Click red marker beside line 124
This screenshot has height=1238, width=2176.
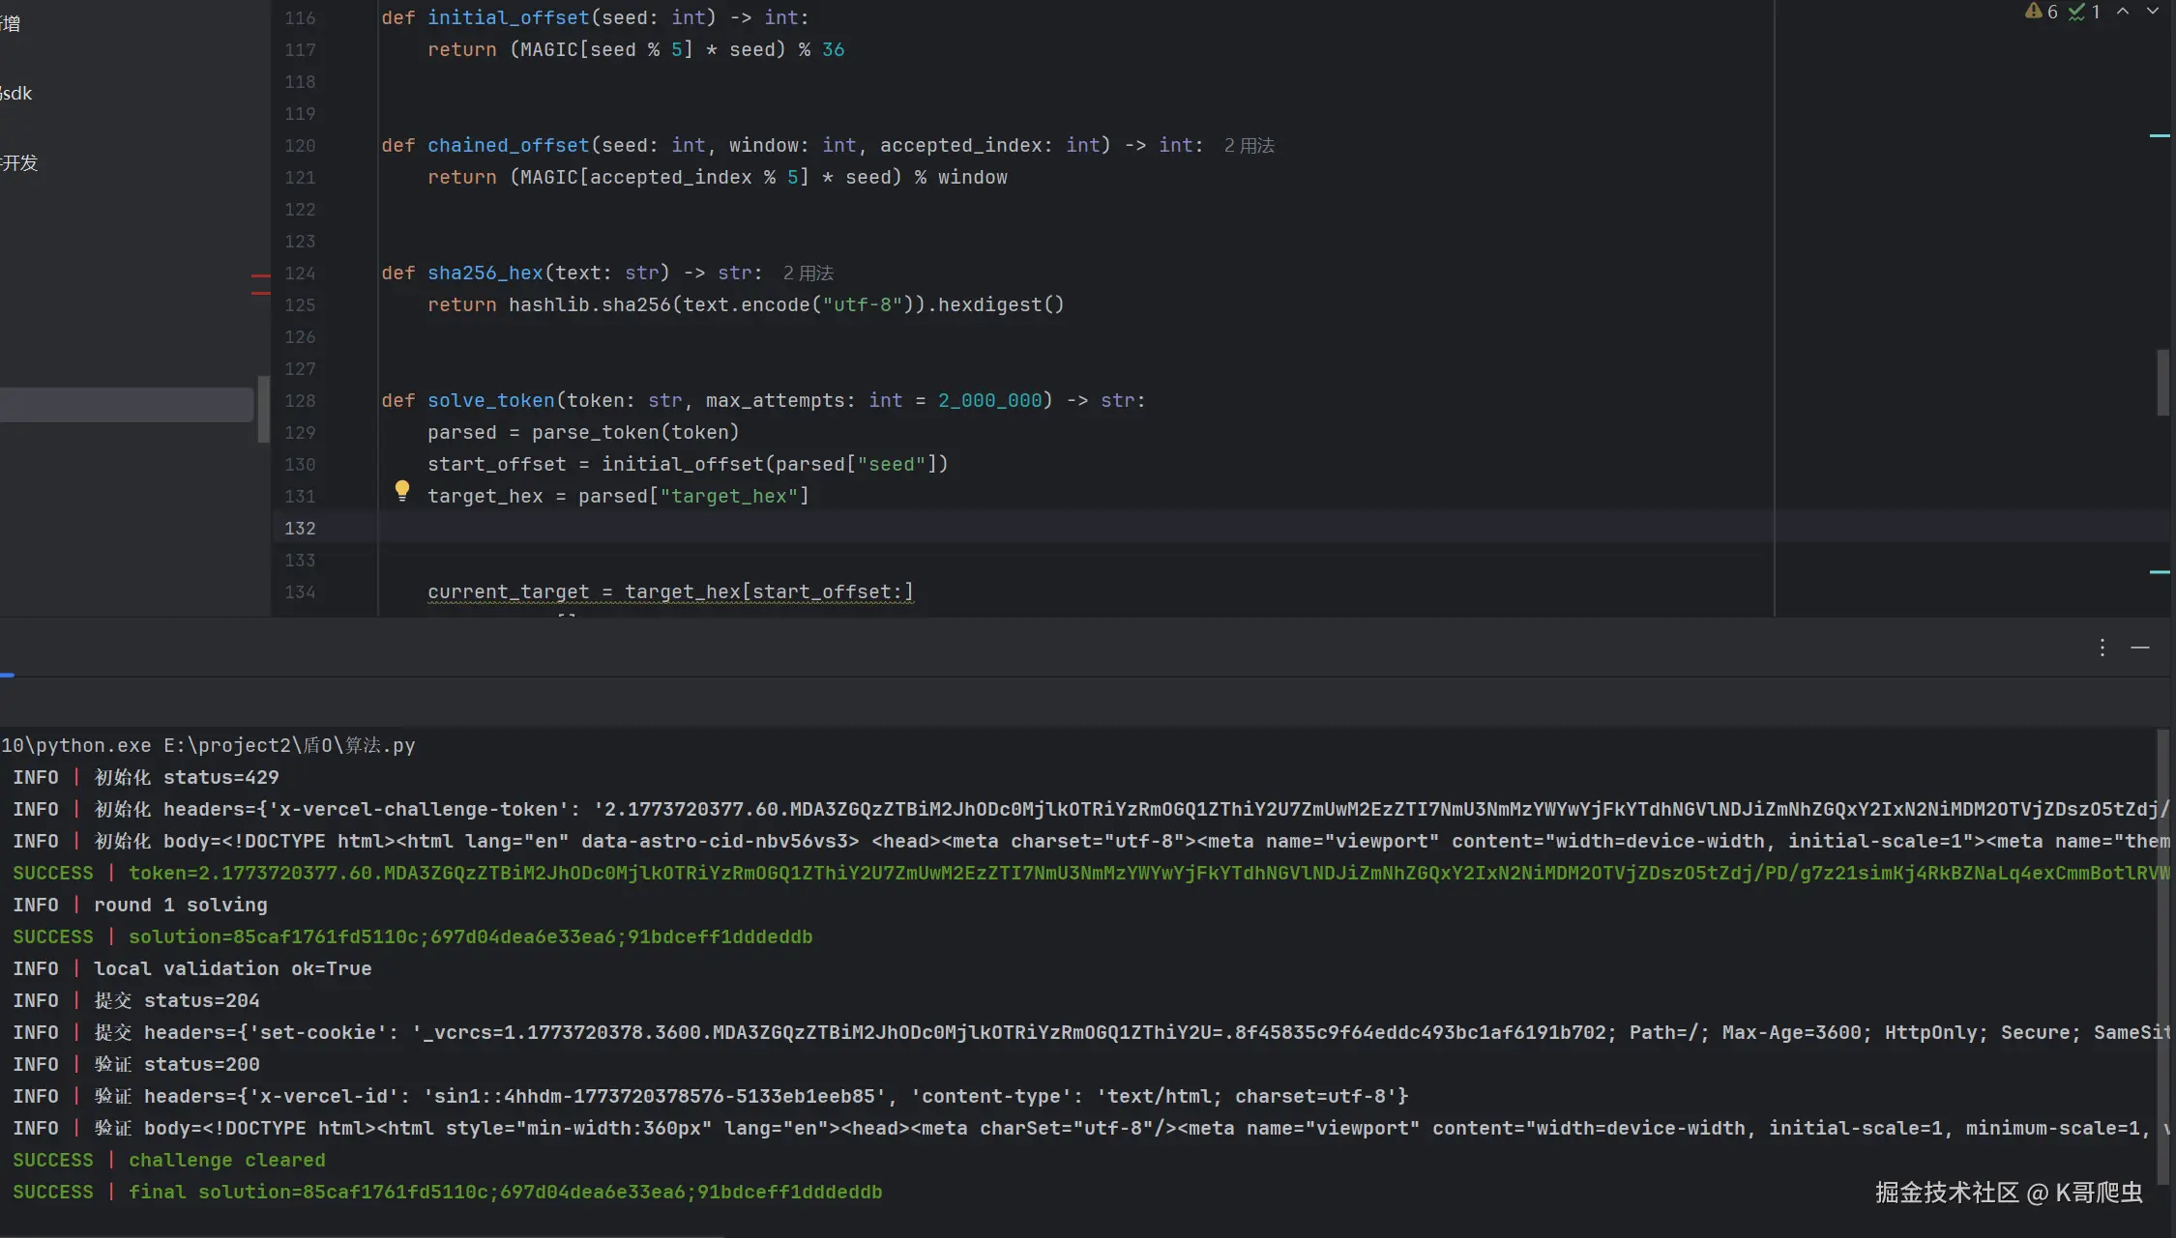click(x=260, y=275)
